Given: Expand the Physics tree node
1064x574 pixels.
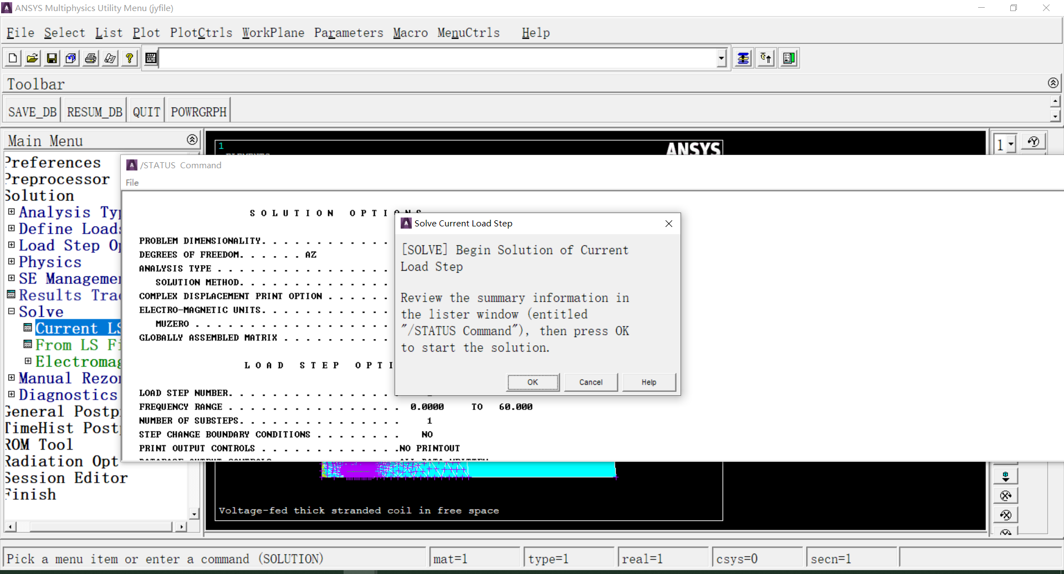Looking at the screenshot, I should 11,261.
